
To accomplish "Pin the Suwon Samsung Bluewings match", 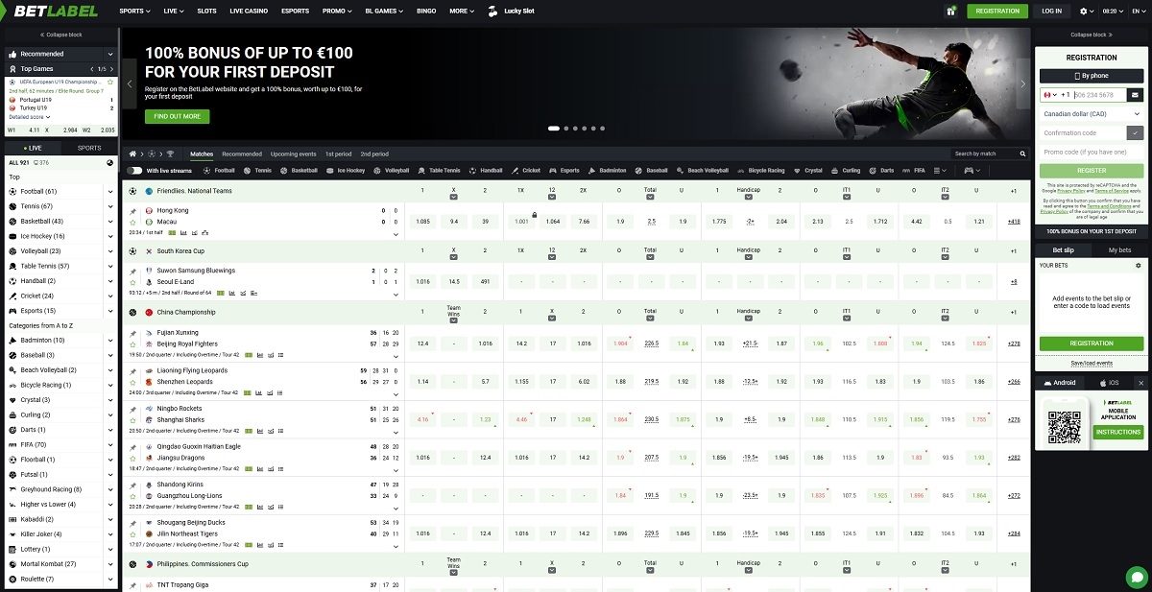I will point(134,271).
